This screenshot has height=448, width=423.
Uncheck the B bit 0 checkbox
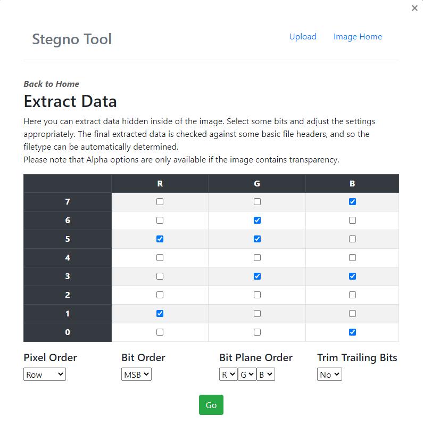[x=352, y=332]
